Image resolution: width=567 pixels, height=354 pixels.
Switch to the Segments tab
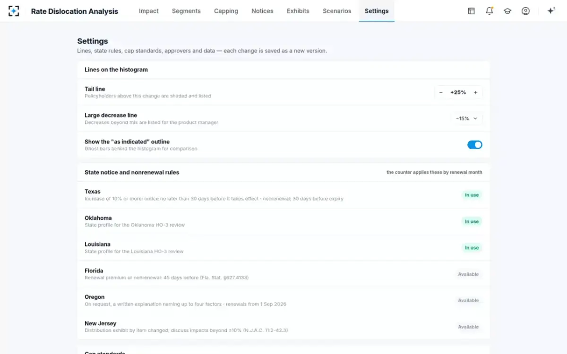186,11
